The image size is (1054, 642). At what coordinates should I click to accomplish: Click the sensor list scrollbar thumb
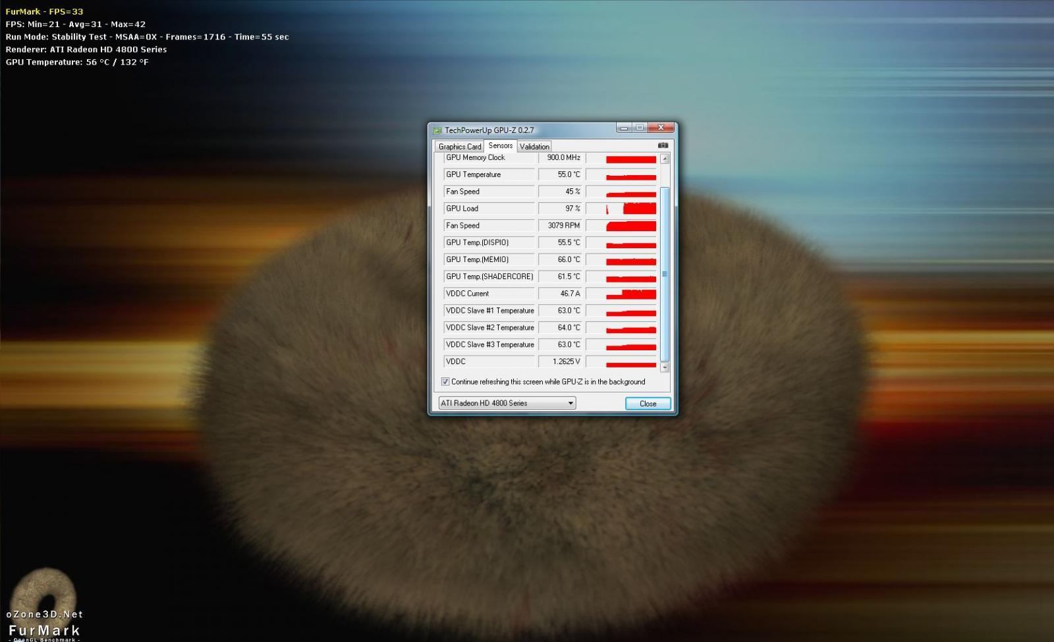pos(665,274)
